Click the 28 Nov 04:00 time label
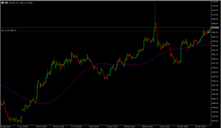Viewport: 221px width, 128px height. pyautogui.click(x=147, y=127)
